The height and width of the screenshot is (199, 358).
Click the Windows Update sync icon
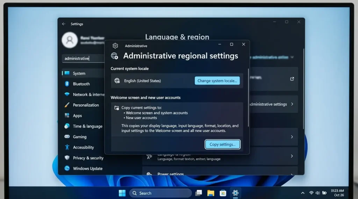[67, 168]
